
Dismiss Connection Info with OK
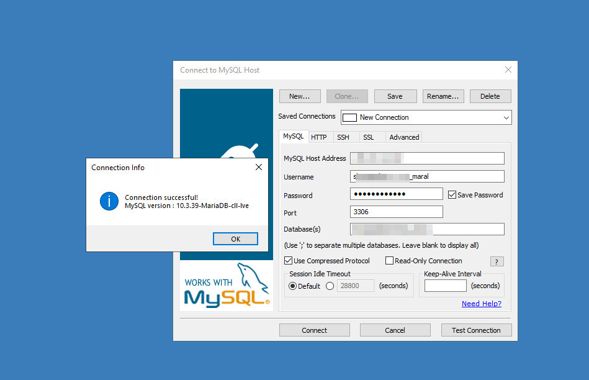235,238
